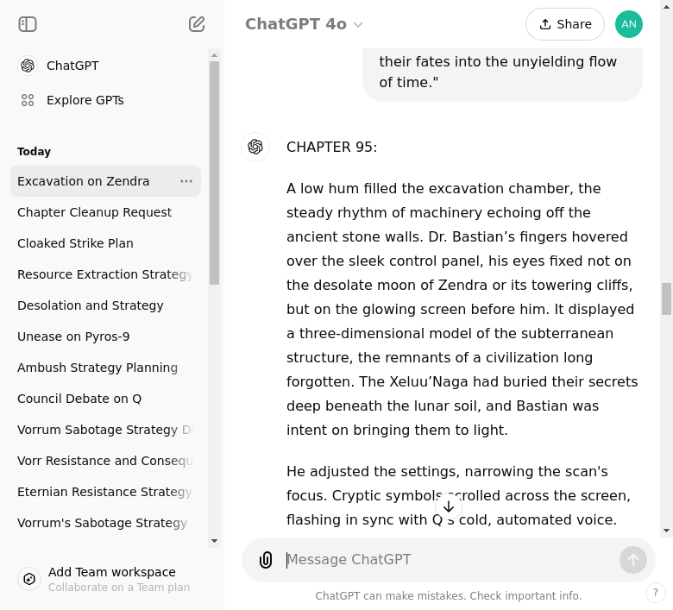Expand the ChatGPT 4o model selector
Image resolution: width=673 pixels, height=610 pixels.
(x=304, y=24)
